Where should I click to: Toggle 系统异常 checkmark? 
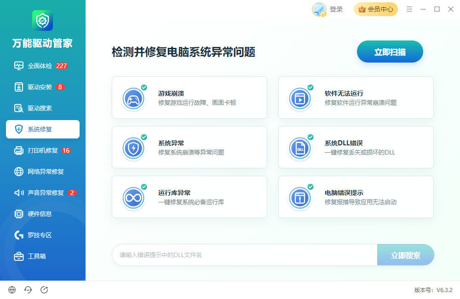pyautogui.click(x=144, y=137)
